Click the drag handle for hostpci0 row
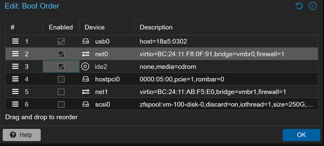The height and width of the screenshot is (146, 324). pos(15,79)
